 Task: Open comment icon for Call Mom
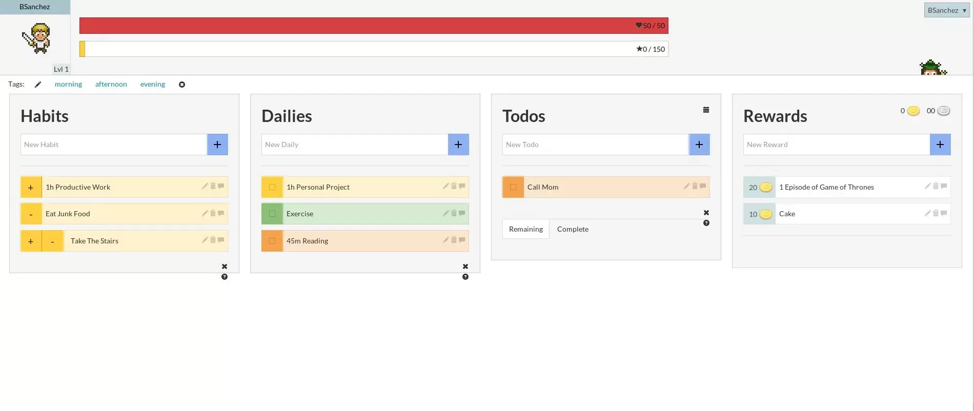click(x=703, y=186)
